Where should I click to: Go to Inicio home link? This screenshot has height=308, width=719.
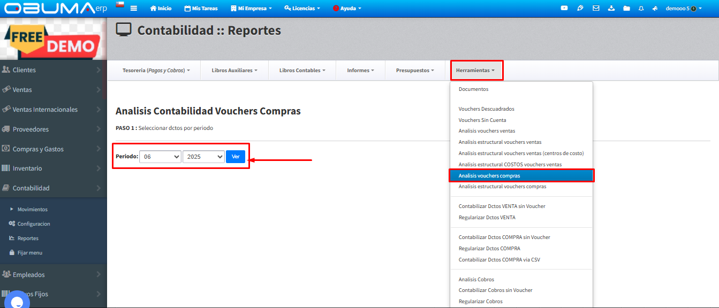[161, 9]
